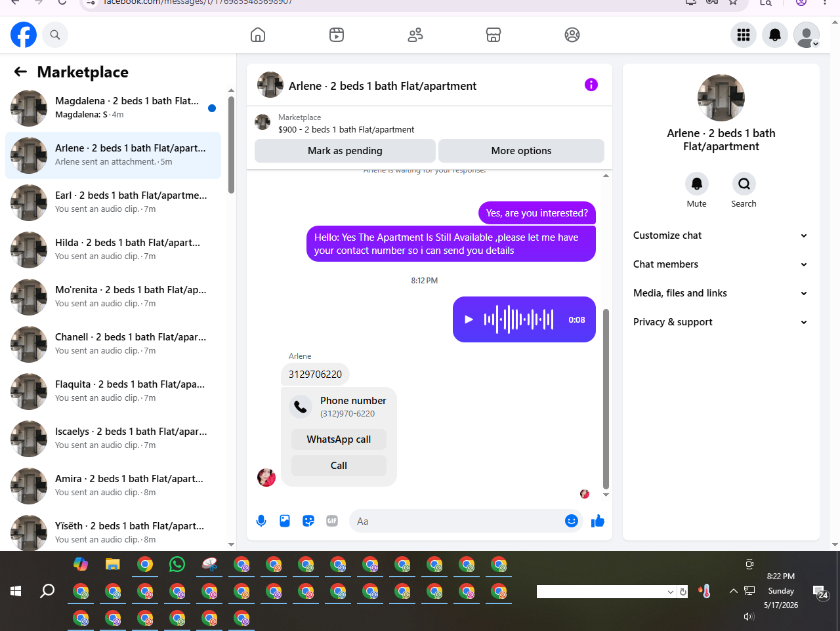
Task: Click the Call button in phone card
Action: (339, 466)
